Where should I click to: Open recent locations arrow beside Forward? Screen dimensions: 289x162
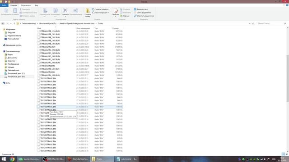point(11,23)
